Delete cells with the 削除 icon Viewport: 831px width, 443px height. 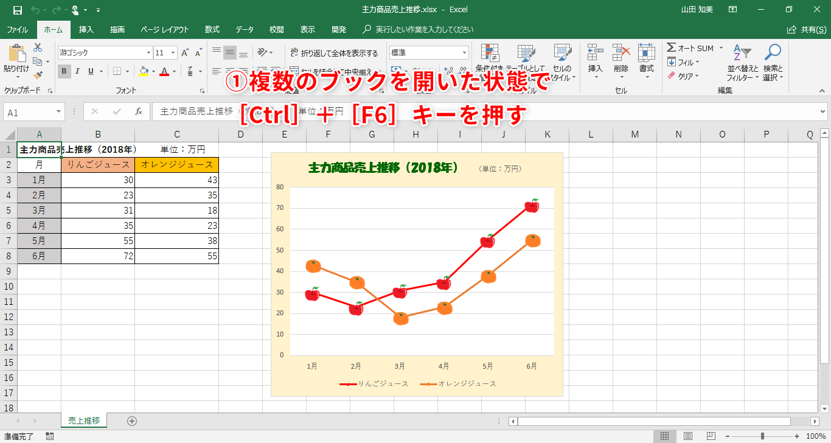click(x=621, y=54)
